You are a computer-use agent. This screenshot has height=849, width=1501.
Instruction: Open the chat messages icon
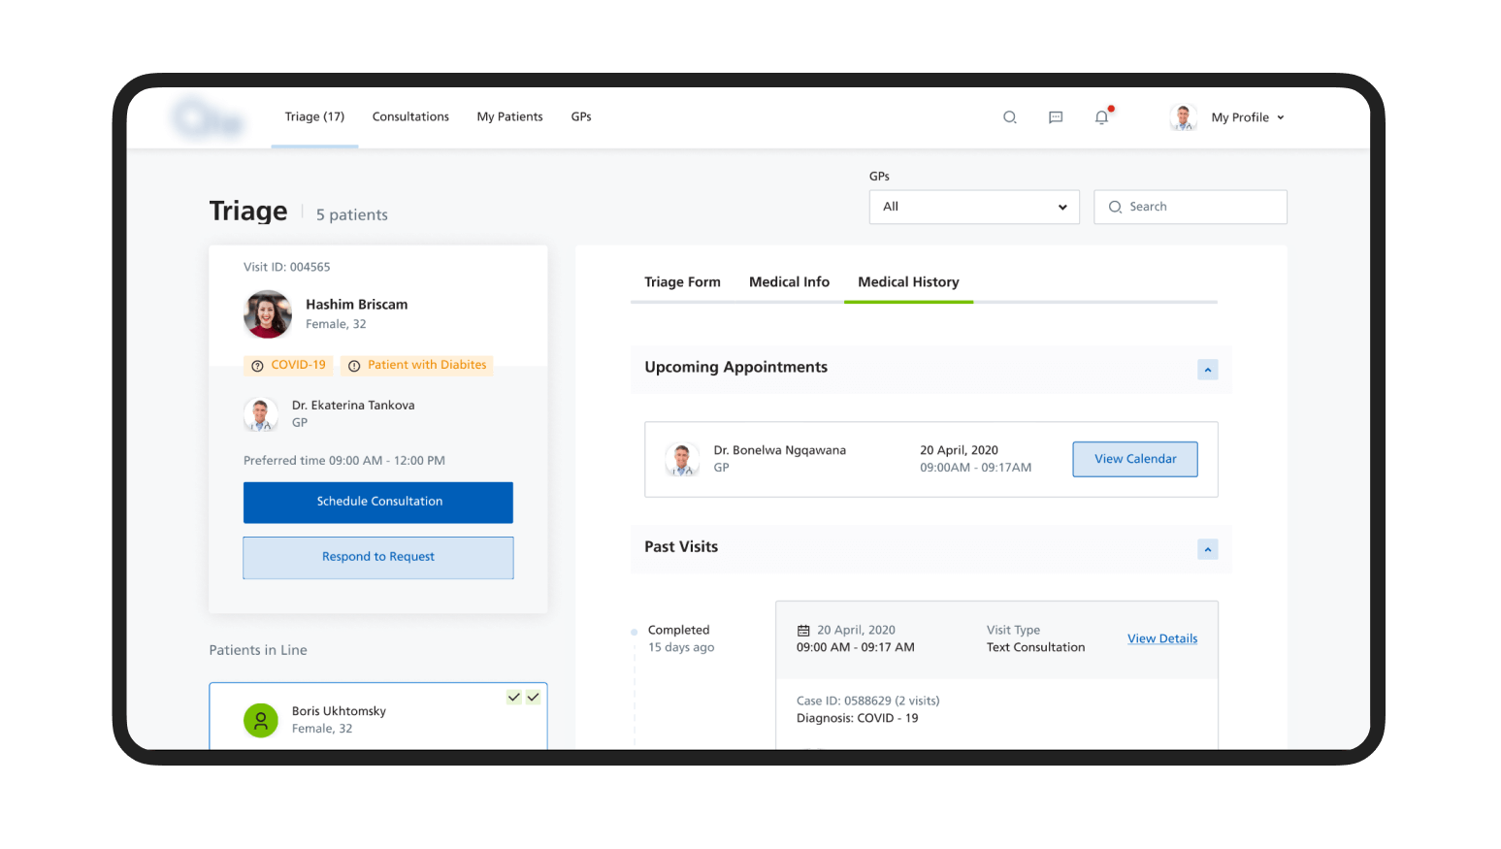[1055, 117]
